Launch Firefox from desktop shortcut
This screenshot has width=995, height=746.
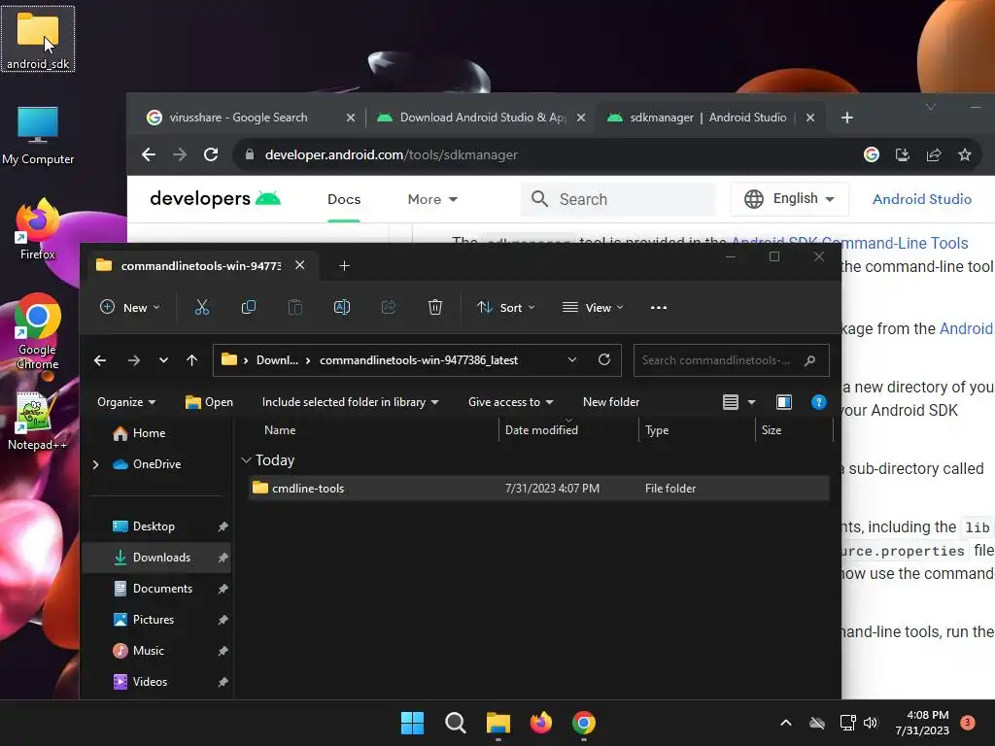pyautogui.click(x=38, y=229)
